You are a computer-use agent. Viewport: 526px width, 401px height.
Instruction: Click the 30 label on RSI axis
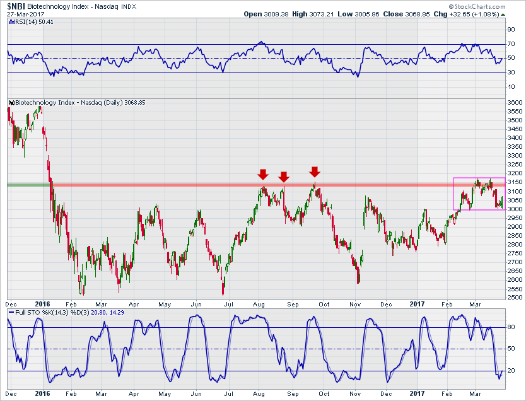511,73
